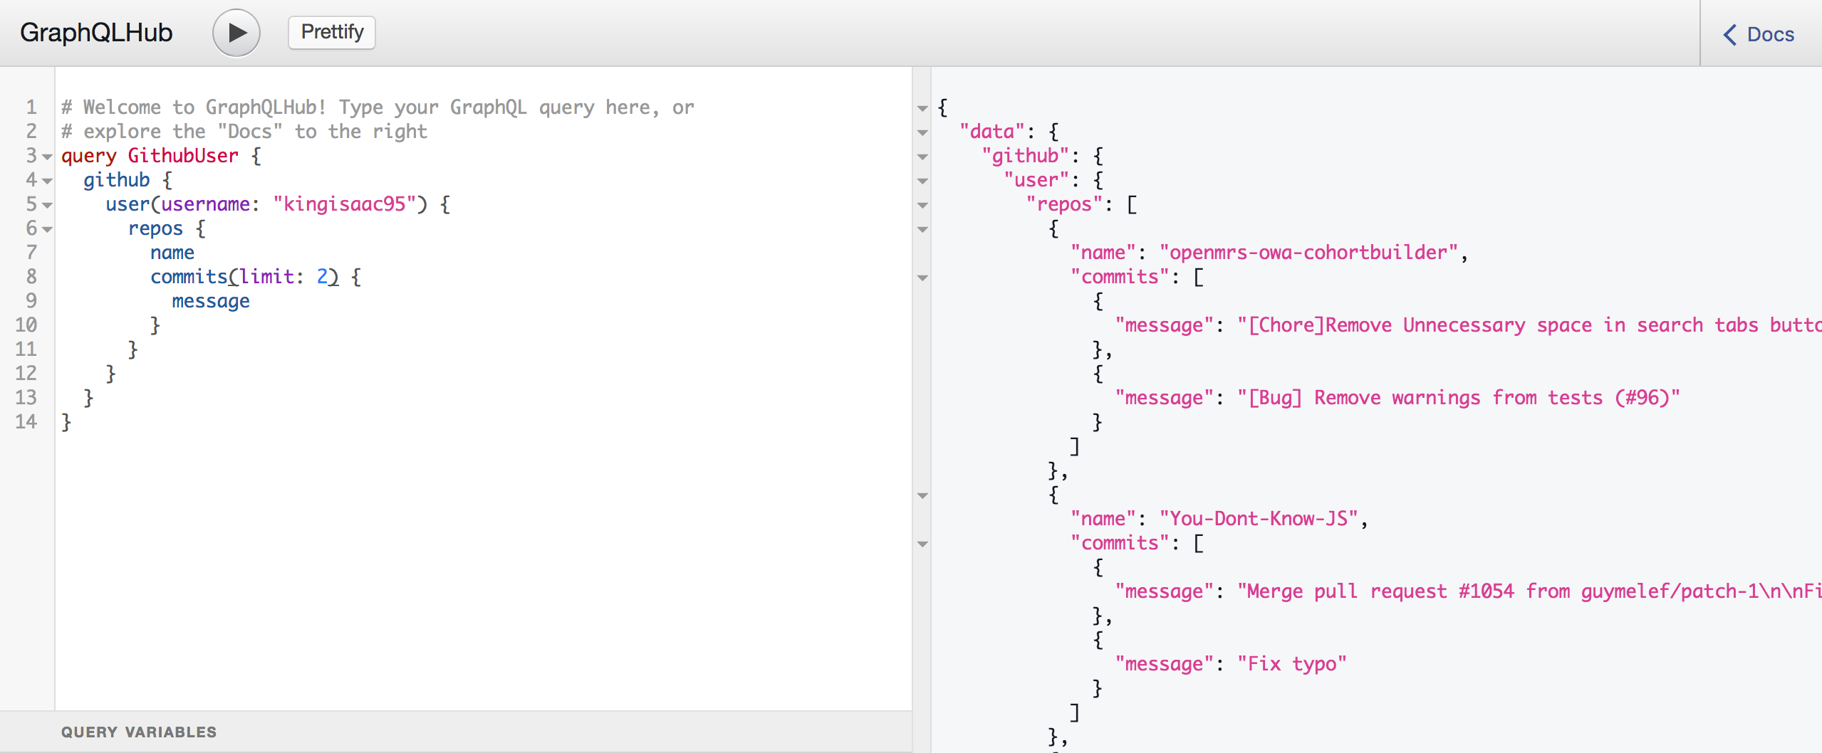The image size is (1822, 753).
Task: Click the 'username' argument in the query
Action: coord(205,204)
